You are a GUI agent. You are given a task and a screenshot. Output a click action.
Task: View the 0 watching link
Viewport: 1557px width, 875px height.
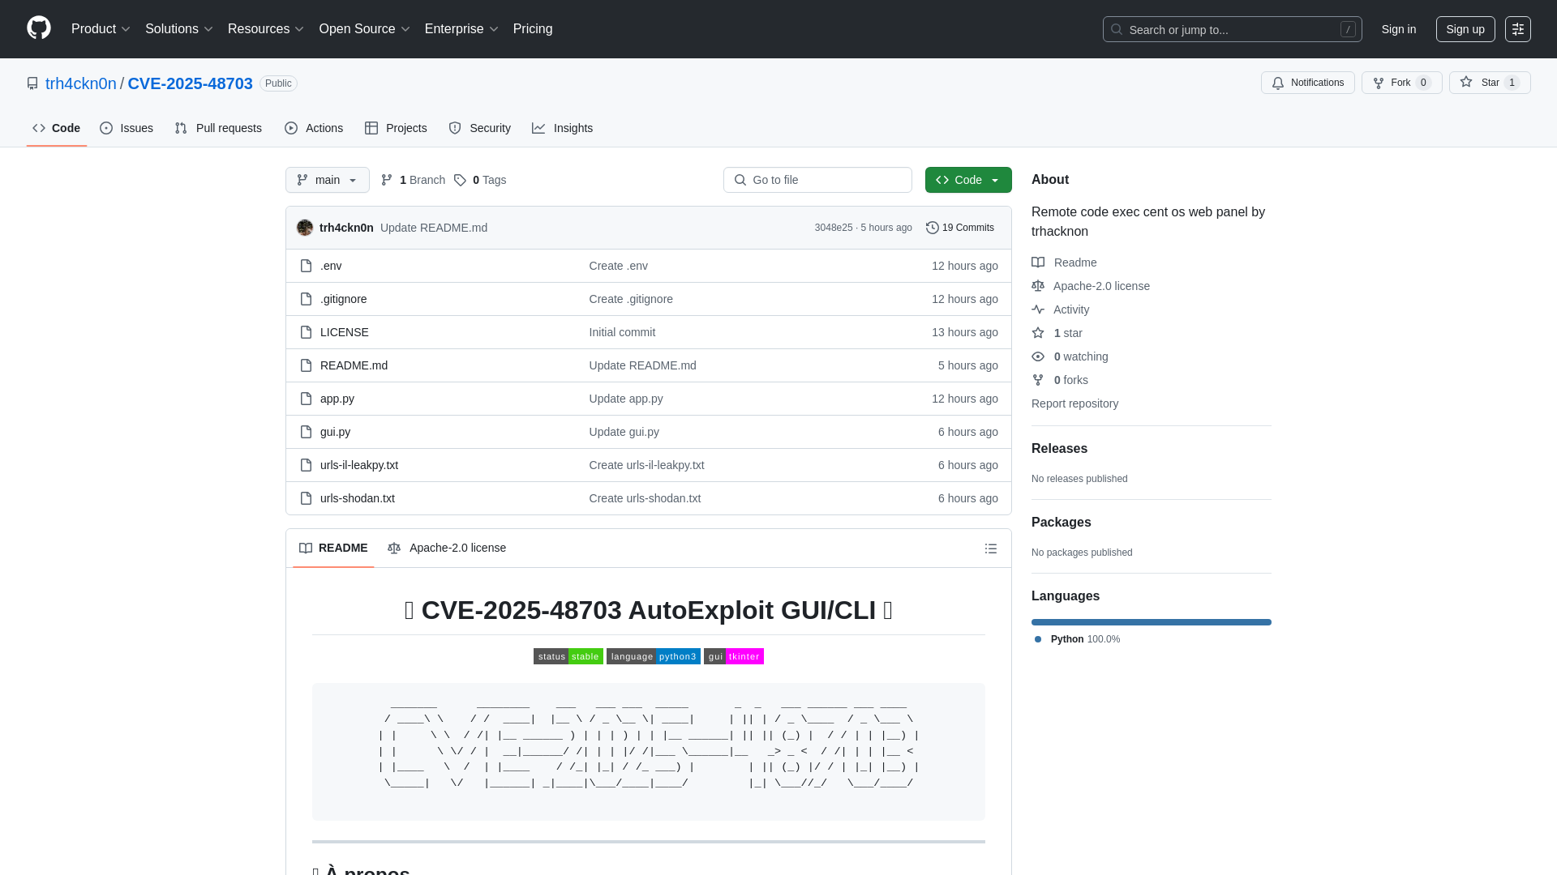click(1070, 356)
